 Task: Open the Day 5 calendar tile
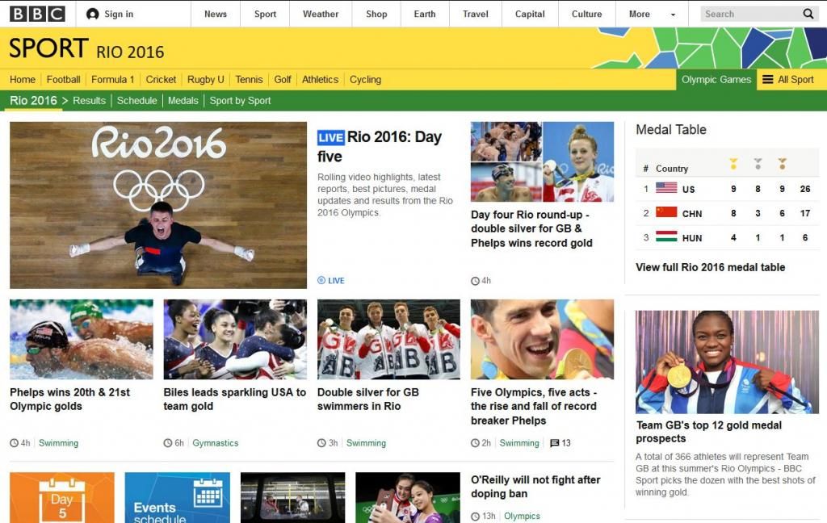click(x=61, y=498)
